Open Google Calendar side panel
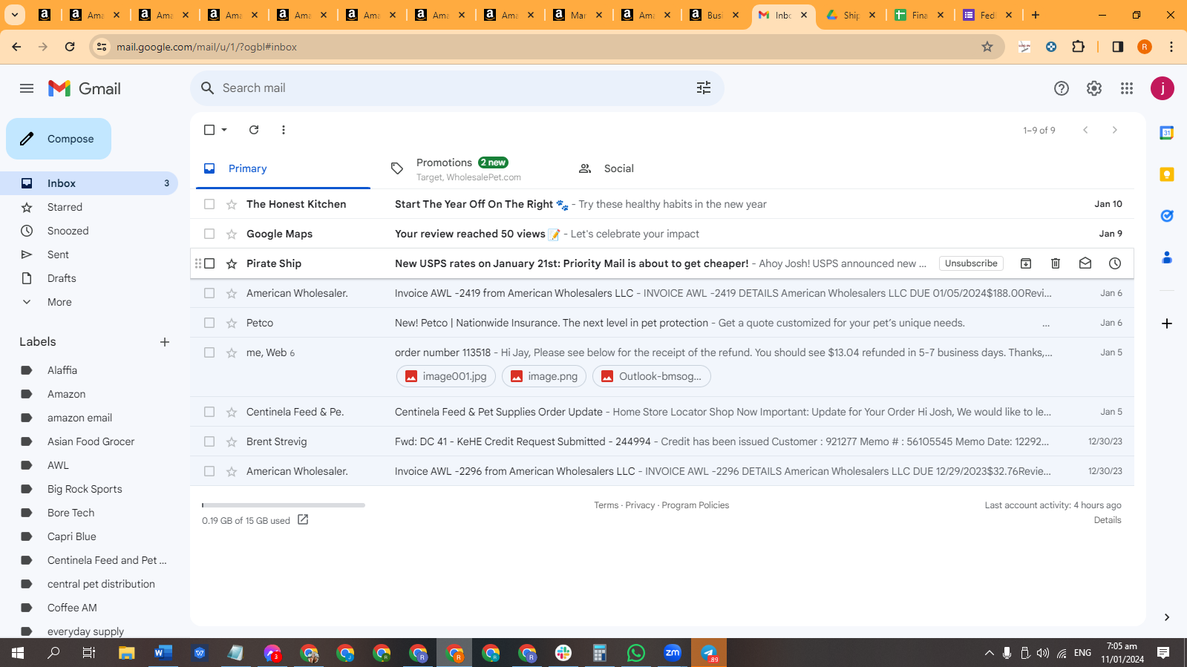The width and height of the screenshot is (1187, 667). pyautogui.click(x=1167, y=133)
